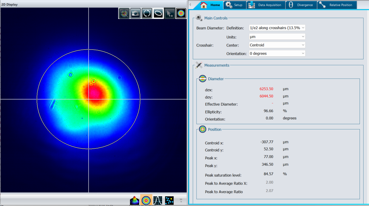Open the beam tracking scatter view
This screenshot has height=206, width=369.
coord(169,200)
